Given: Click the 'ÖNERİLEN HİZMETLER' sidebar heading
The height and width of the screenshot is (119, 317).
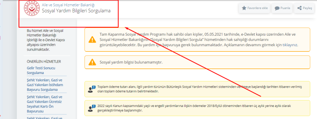Looking at the screenshot, I should (44, 62).
